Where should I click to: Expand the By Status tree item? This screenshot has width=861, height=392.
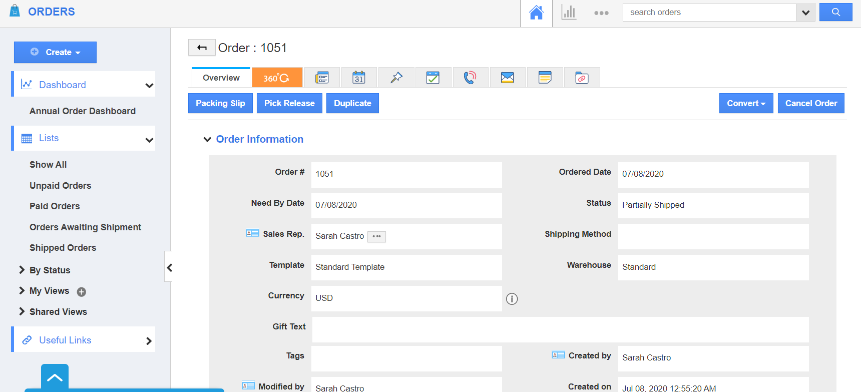pyautogui.click(x=22, y=270)
